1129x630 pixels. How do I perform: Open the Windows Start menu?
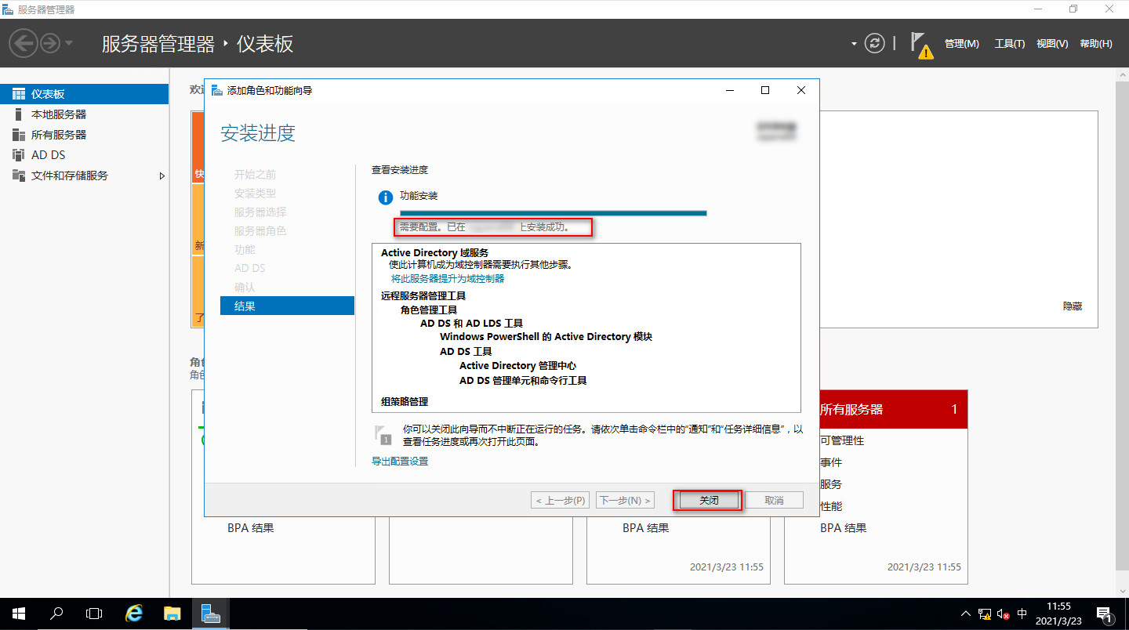(19, 614)
